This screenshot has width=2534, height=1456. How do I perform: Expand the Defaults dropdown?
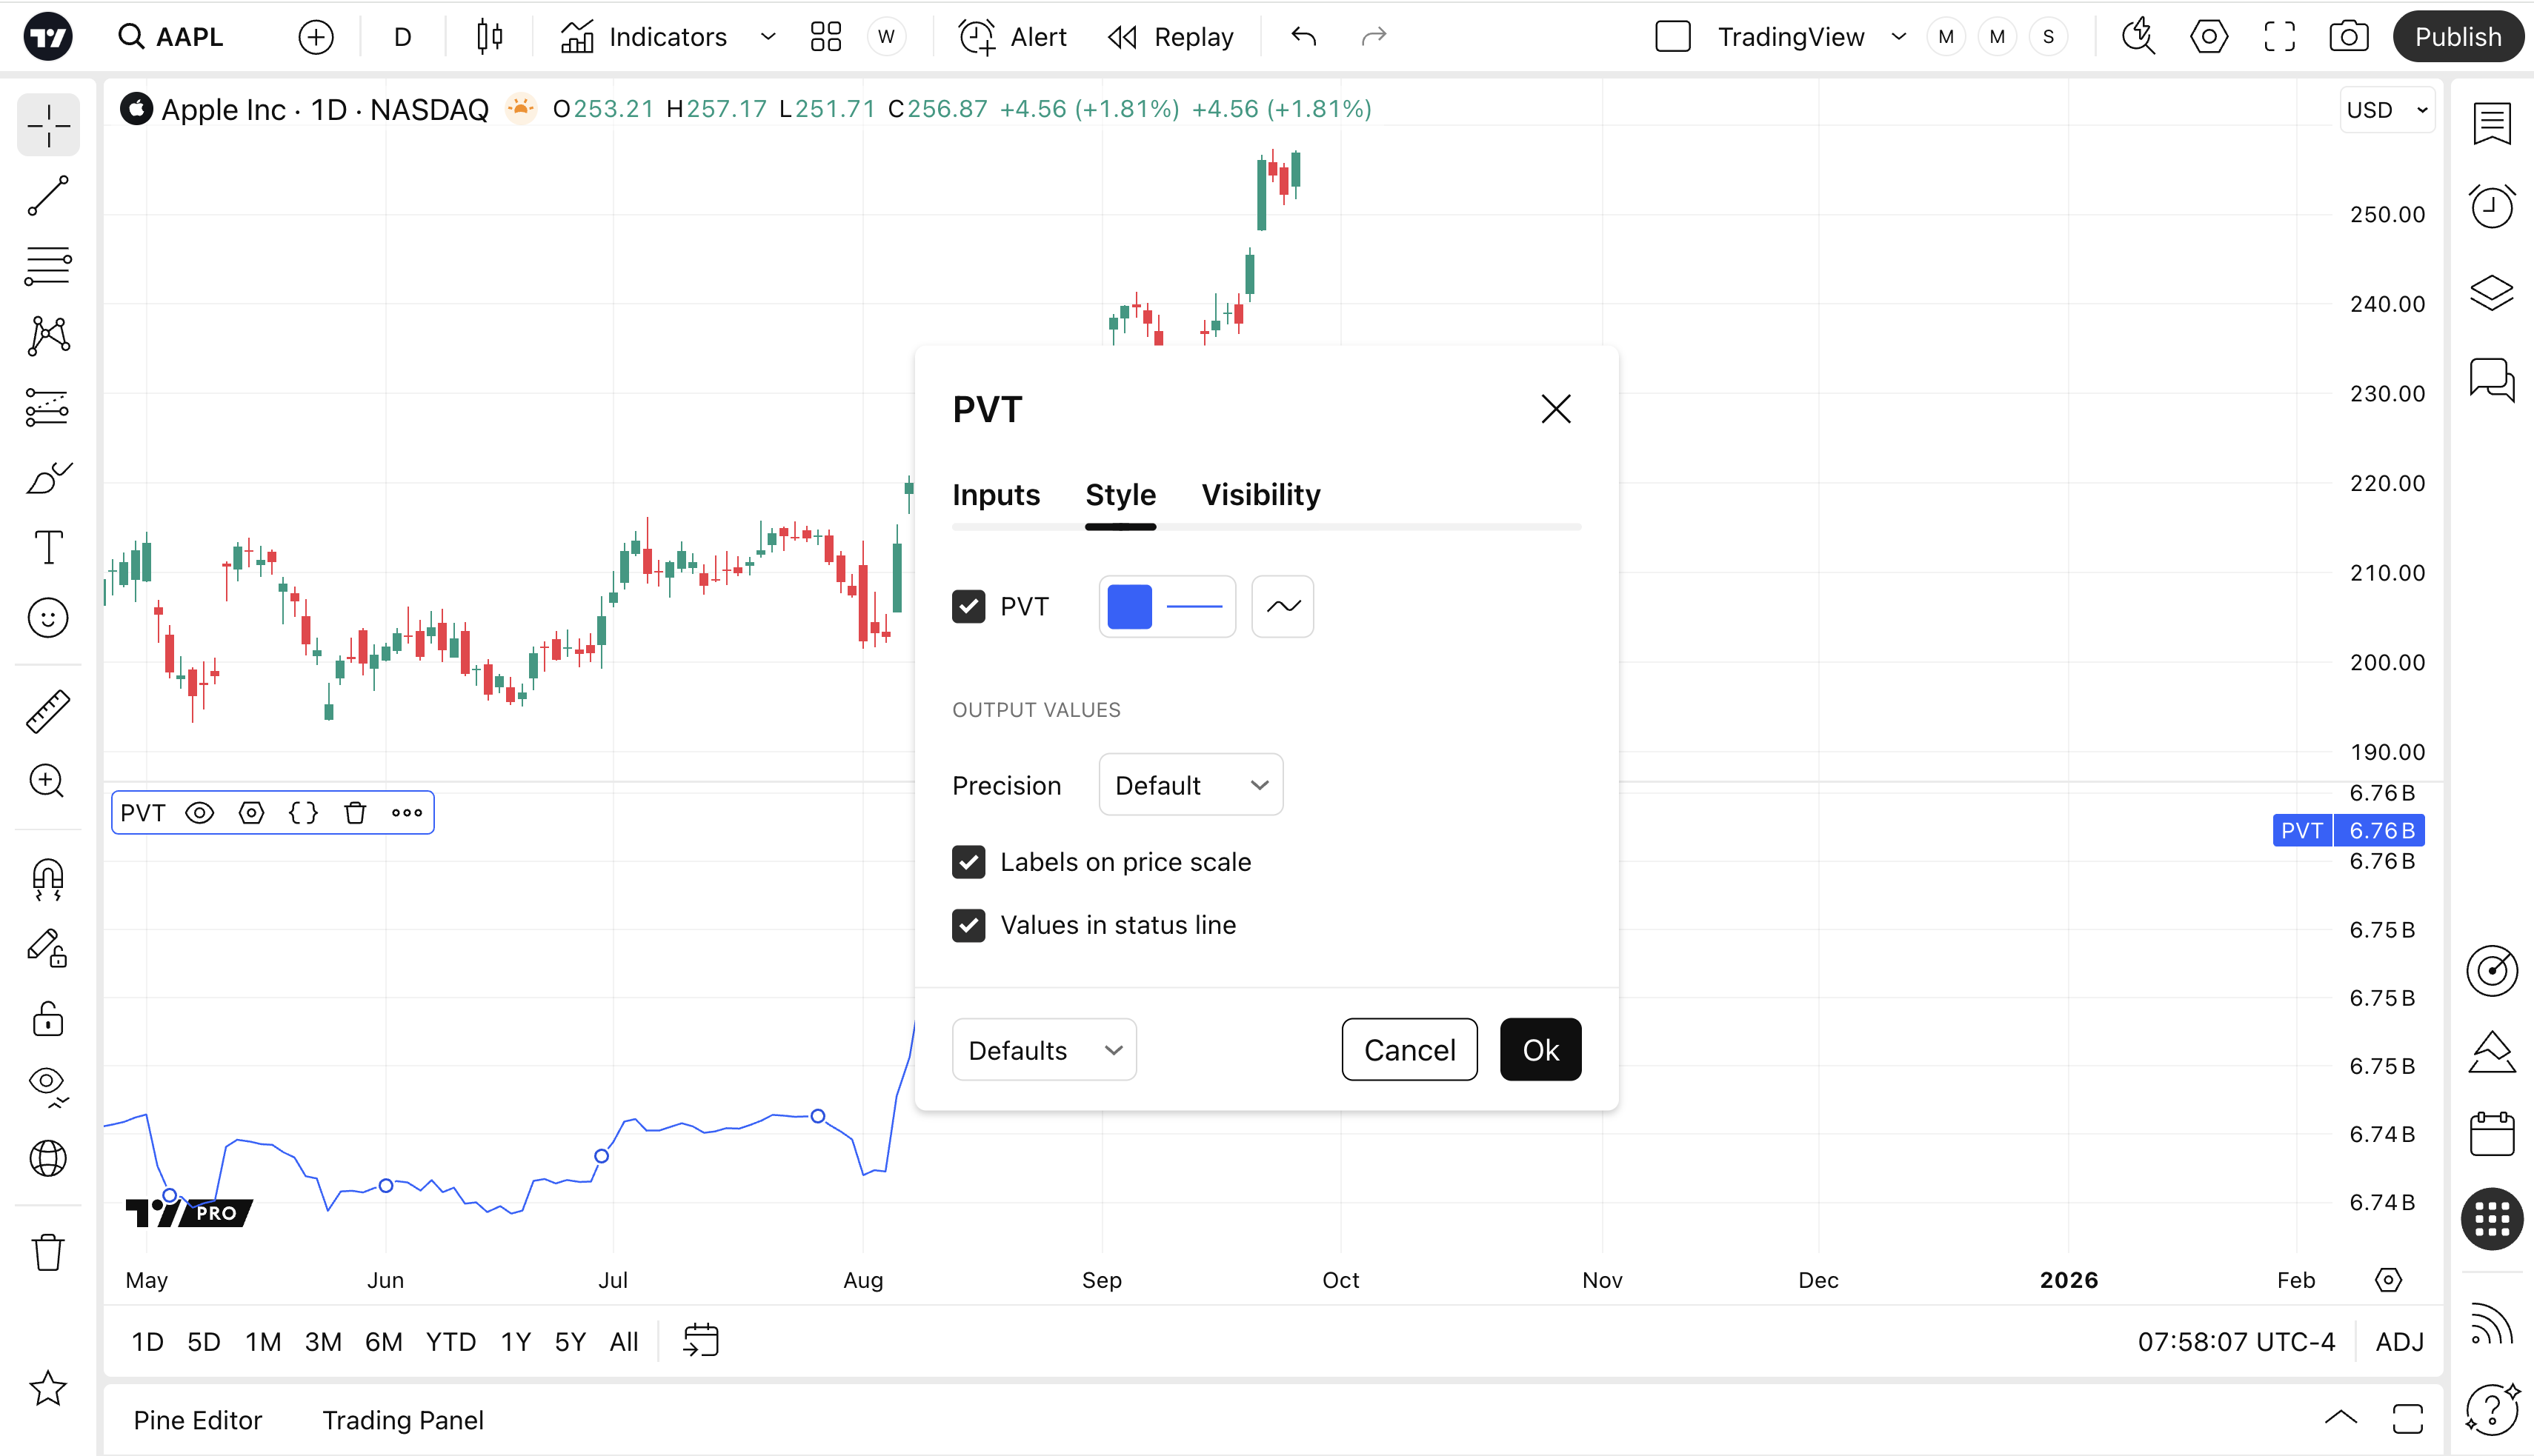tap(1043, 1050)
